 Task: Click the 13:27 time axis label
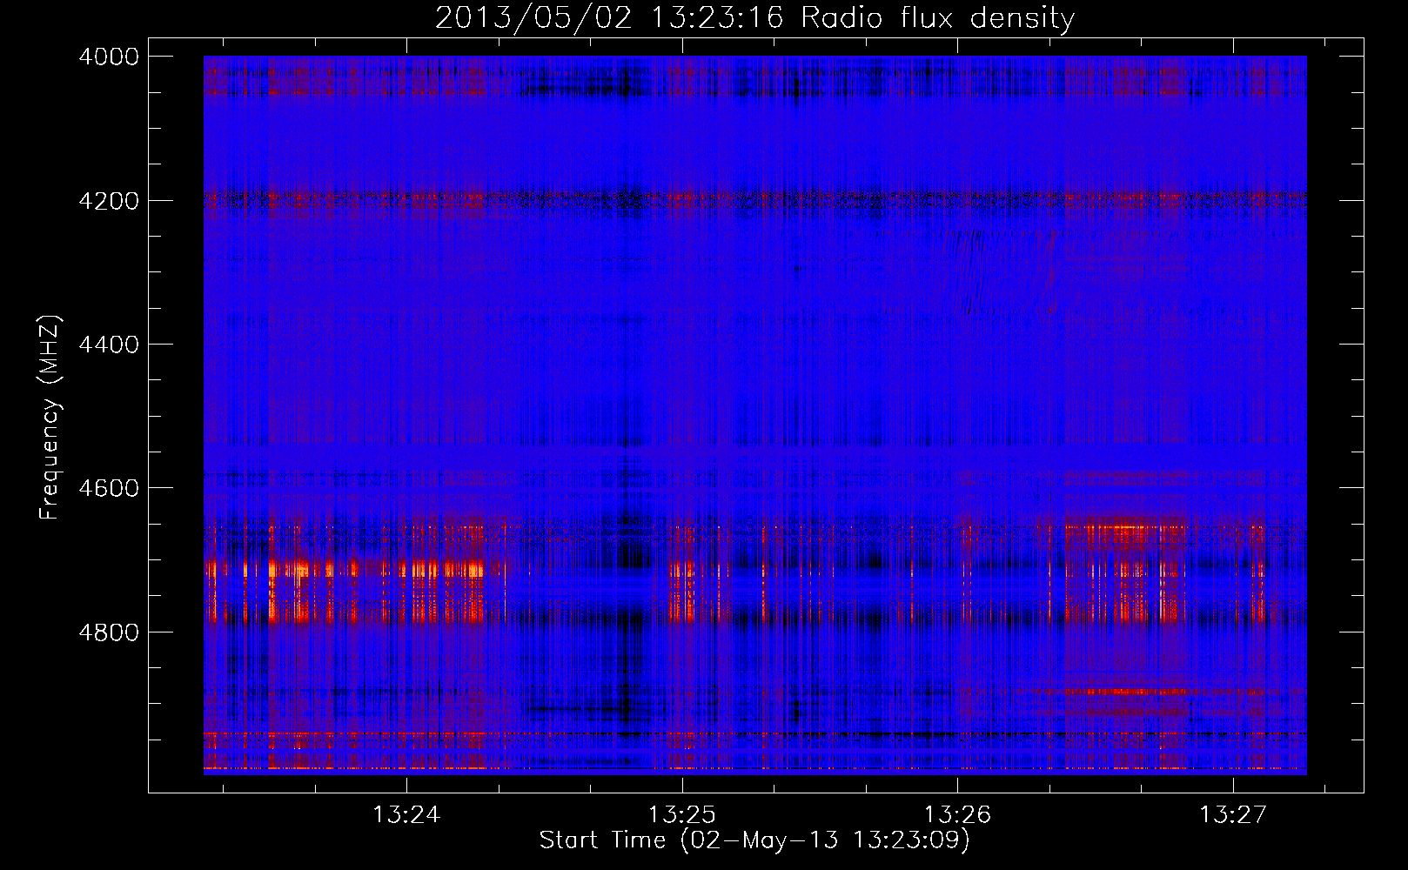coord(1233,814)
